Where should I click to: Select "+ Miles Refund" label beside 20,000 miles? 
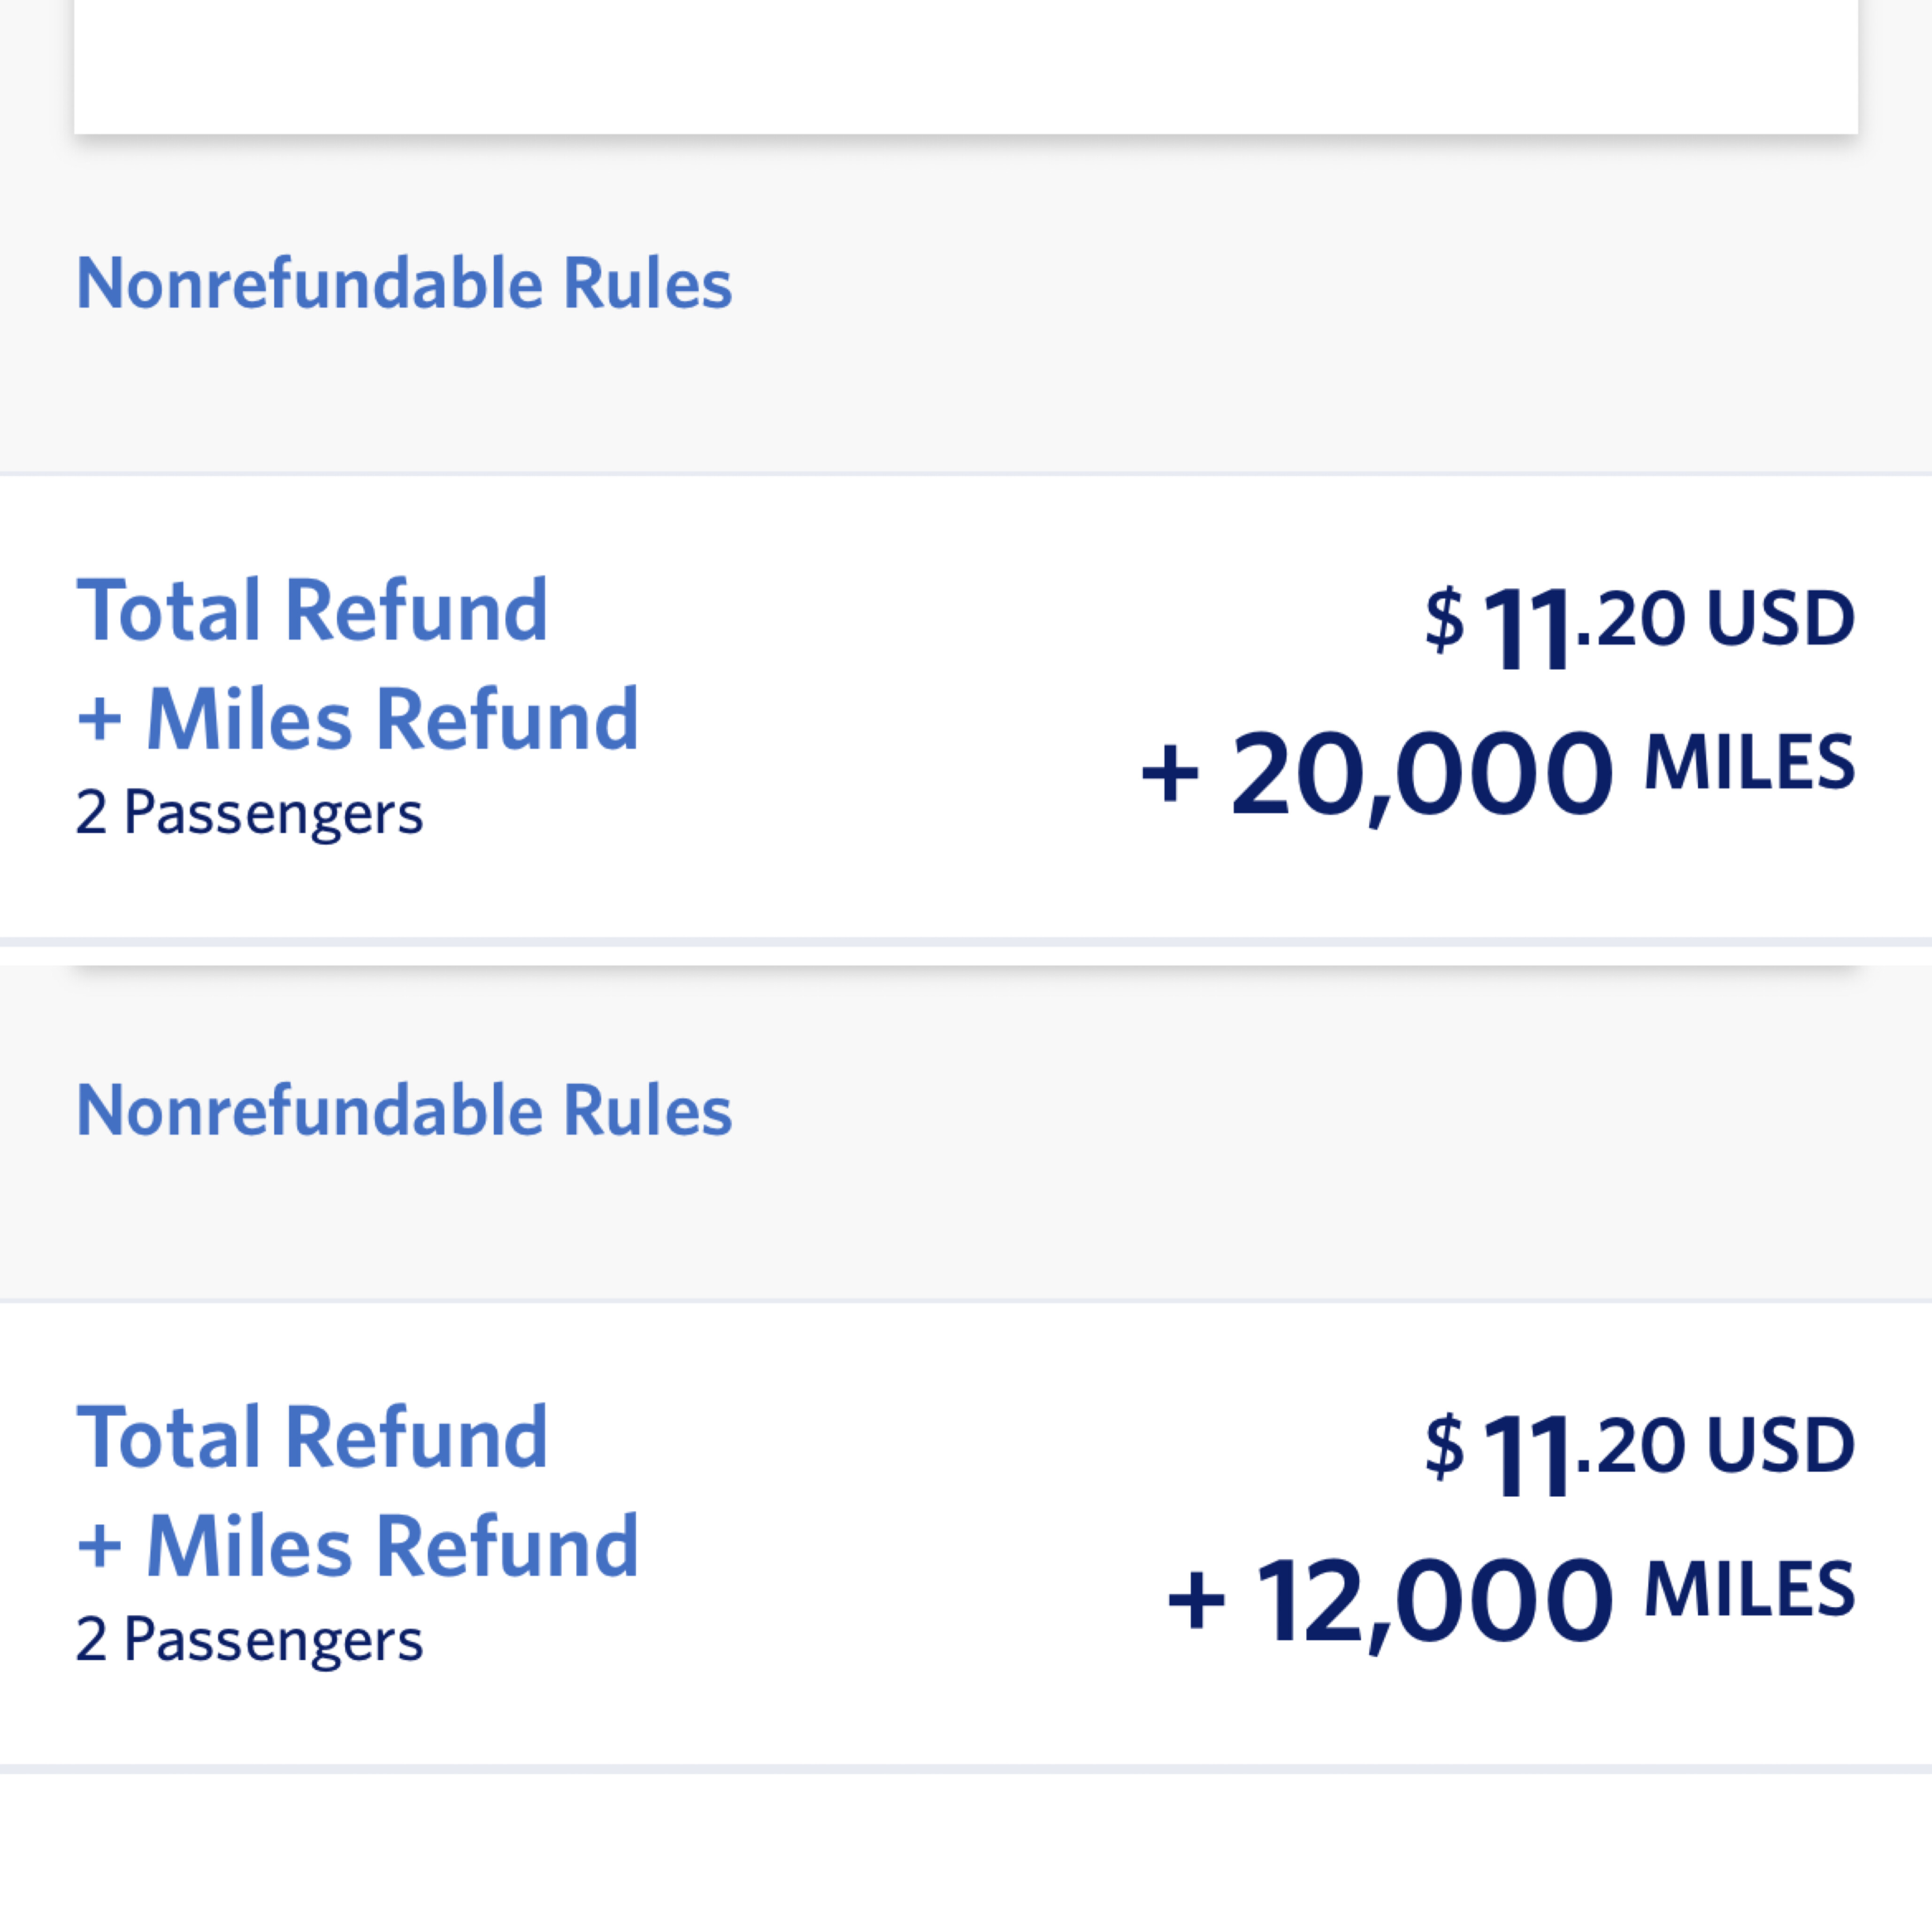coord(358,719)
